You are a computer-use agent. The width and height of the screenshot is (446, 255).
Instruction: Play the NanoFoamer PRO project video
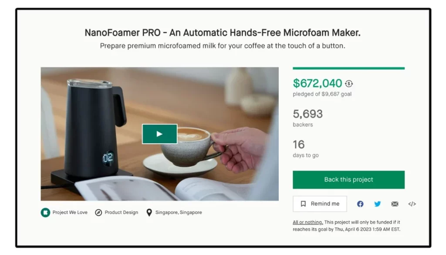click(159, 134)
